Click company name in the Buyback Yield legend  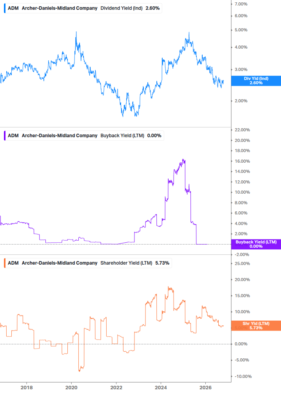pyautogui.click(x=60, y=136)
